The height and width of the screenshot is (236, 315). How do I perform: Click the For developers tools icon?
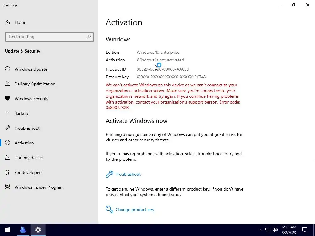pos(7,172)
